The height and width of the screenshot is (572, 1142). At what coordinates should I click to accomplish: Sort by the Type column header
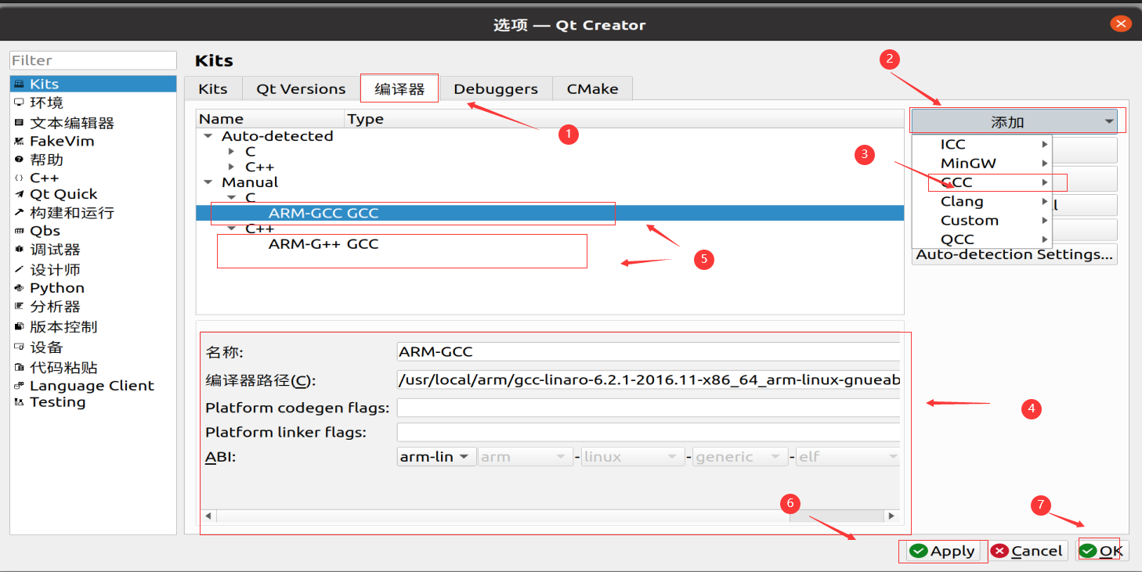click(x=624, y=119)
